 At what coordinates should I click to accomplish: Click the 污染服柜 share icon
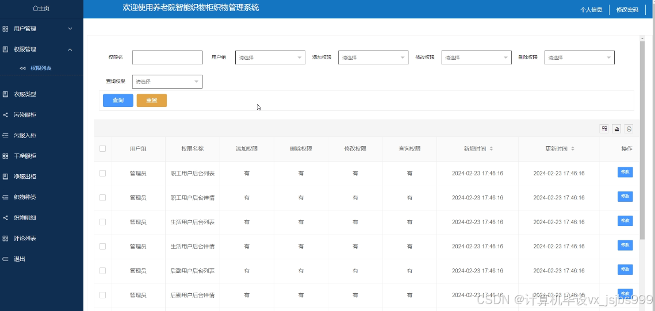(5, 115)
